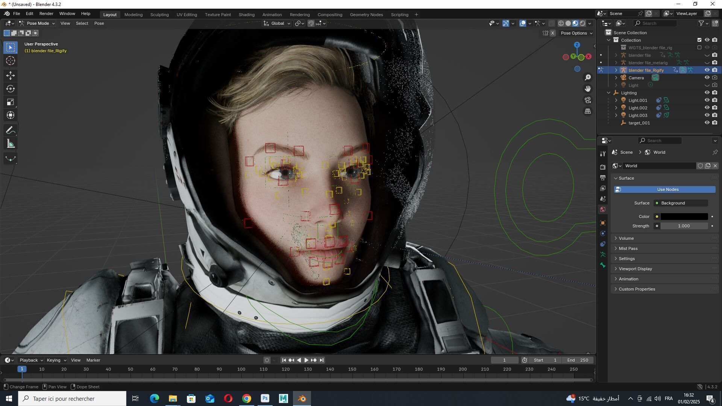Switch to the Sculpting workspace tab
Image resolution: width=722 pixels, height=406 pixels.
[x=159, y=15]
